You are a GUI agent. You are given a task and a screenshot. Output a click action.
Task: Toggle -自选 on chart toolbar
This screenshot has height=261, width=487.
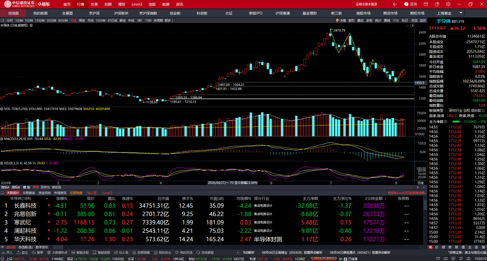click(414, 20)
